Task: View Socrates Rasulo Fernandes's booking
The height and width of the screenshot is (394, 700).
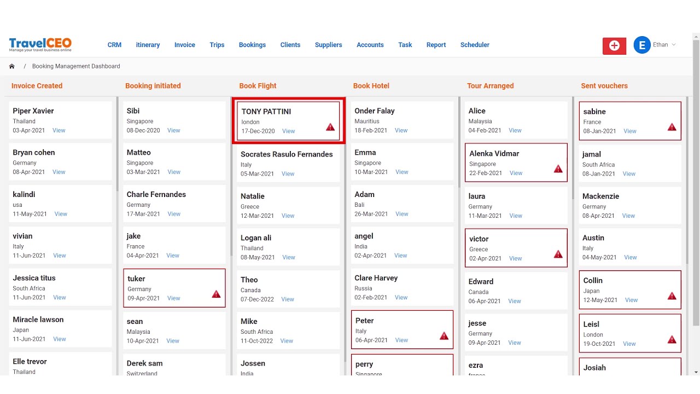Action: 288,174
